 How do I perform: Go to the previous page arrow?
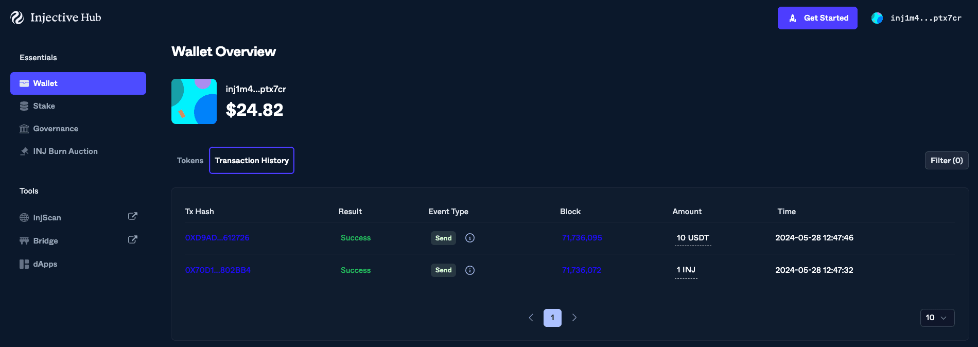click(531, 318)
